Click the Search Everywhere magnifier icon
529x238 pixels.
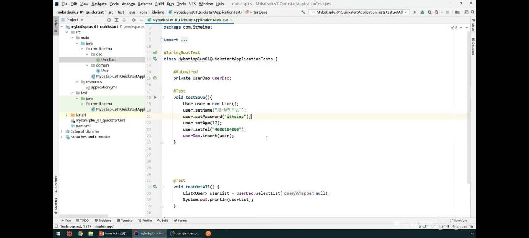coord(472,12)
